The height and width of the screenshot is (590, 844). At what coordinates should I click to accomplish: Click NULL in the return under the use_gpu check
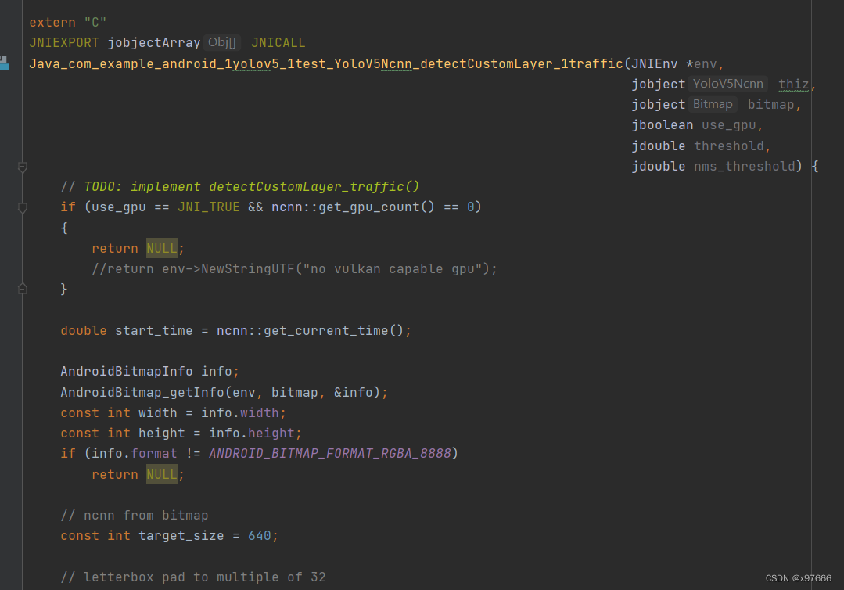click(x=161, y=249)
